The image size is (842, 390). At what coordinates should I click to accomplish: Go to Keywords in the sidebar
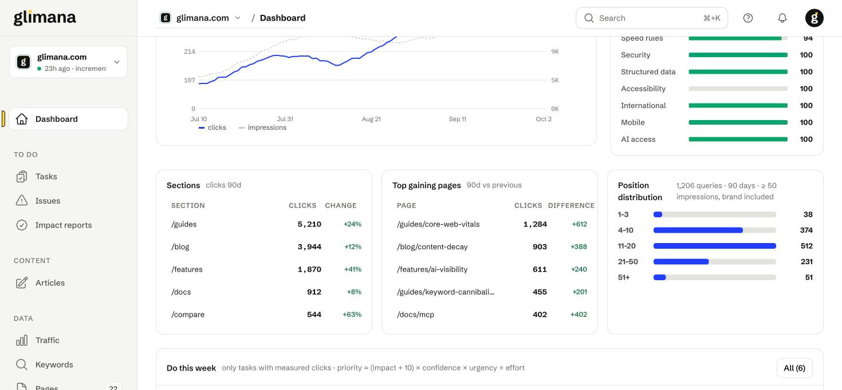click(x=68, y=365)
